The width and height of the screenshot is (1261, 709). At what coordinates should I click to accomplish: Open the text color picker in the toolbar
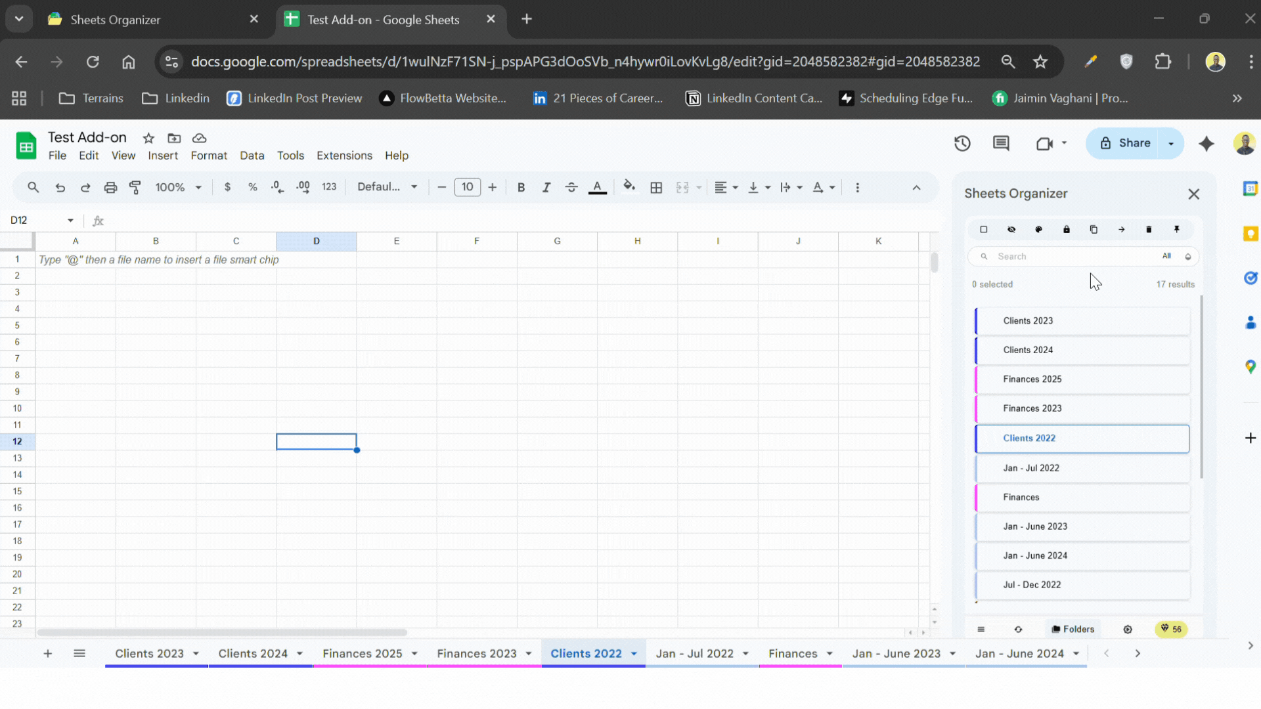click(x=597, y=187)
